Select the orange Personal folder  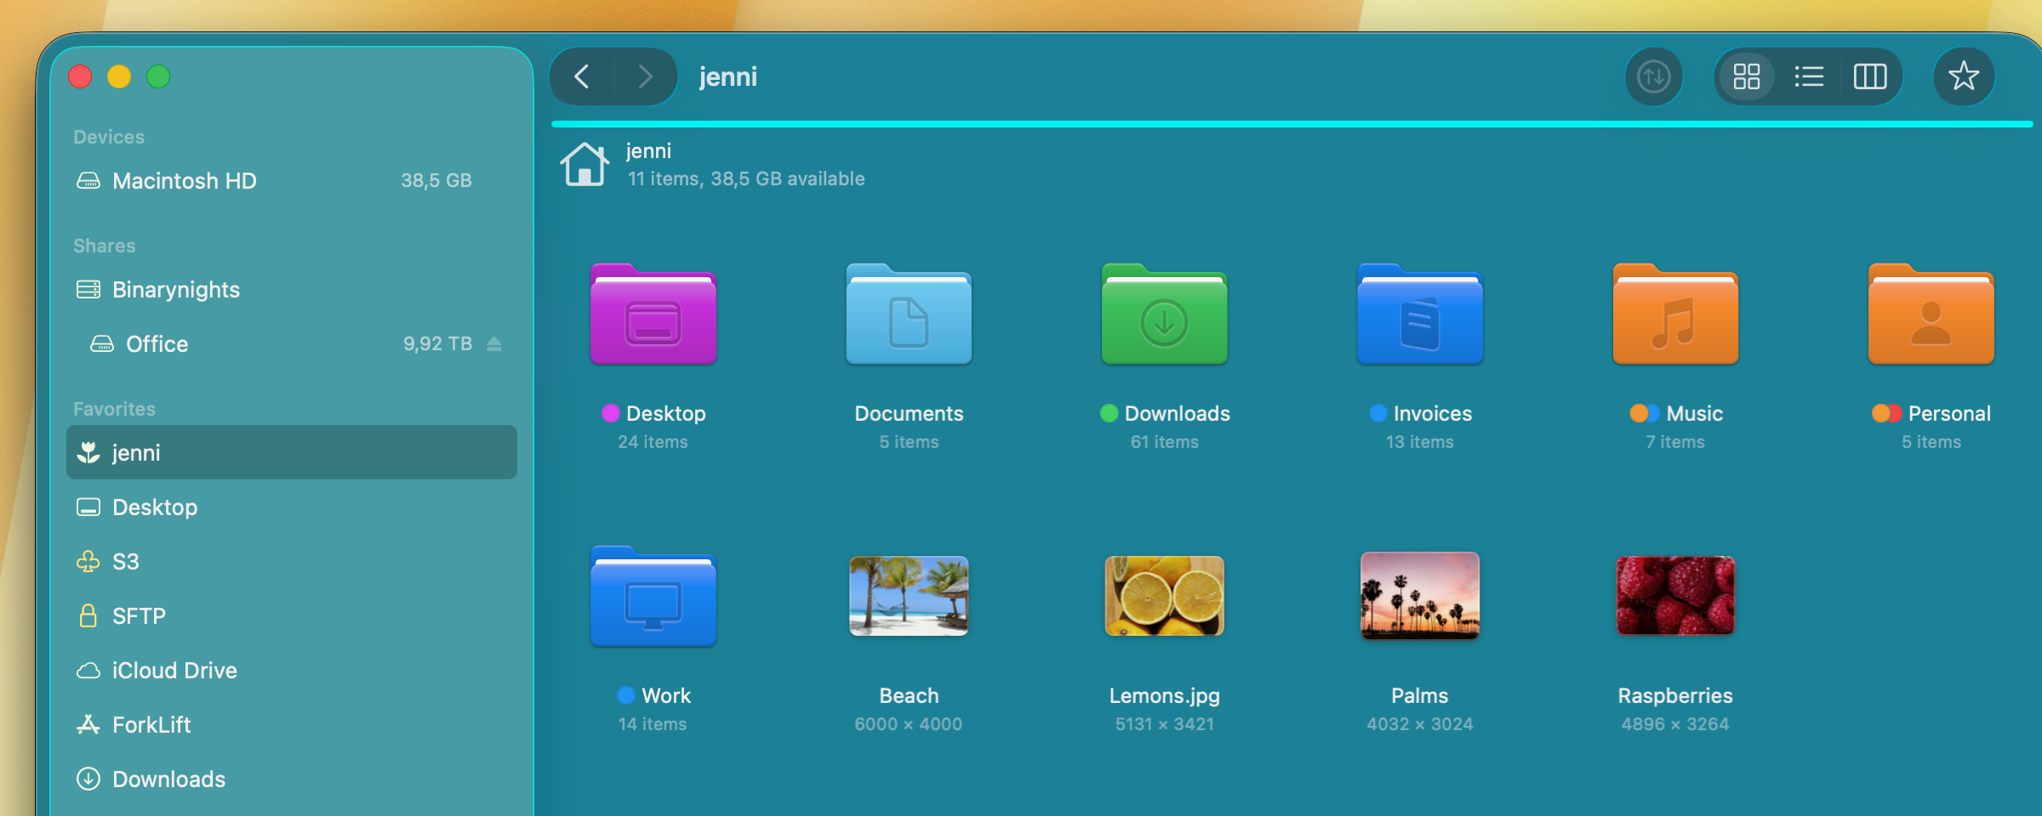tap(1931, 314)
